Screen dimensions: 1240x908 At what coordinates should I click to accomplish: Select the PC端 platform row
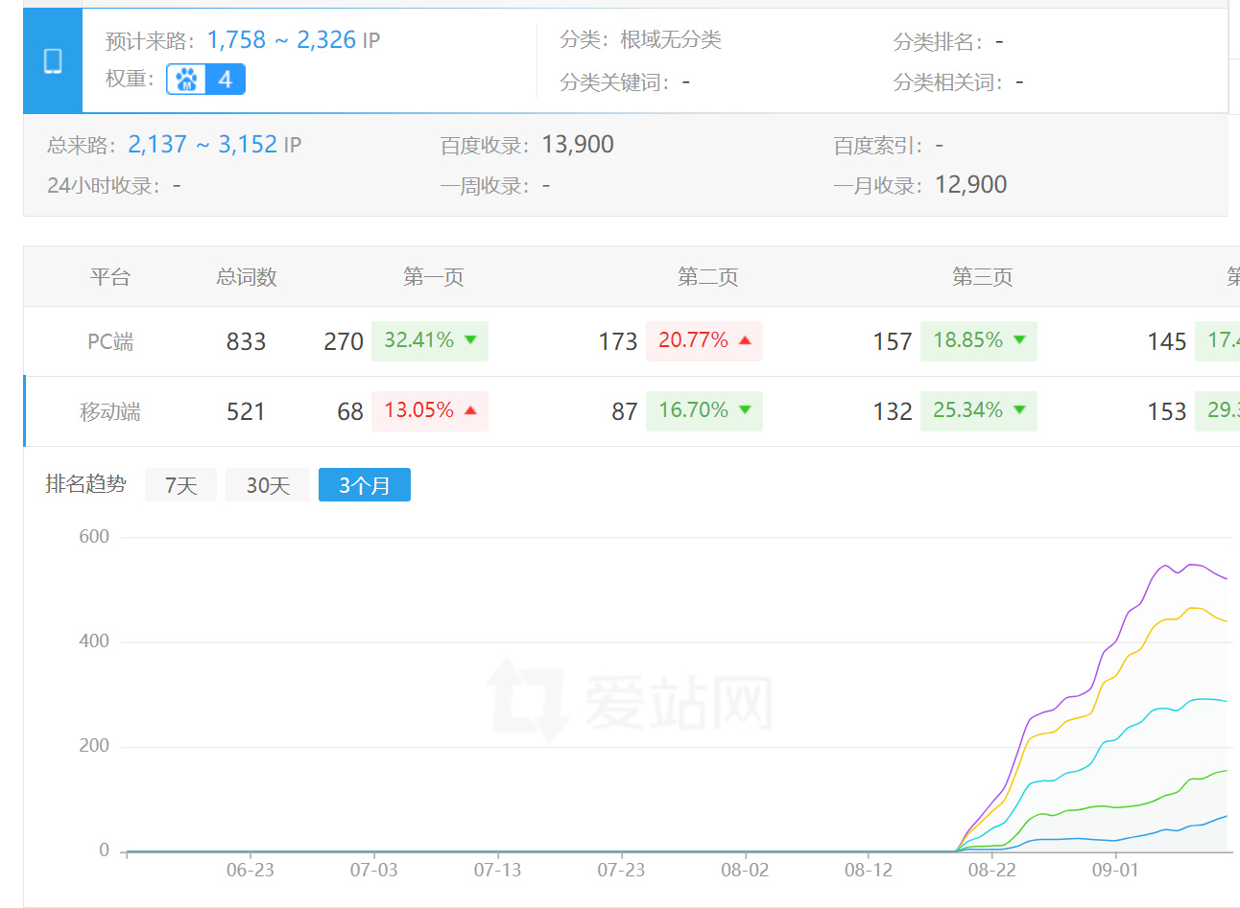point(110,341)
